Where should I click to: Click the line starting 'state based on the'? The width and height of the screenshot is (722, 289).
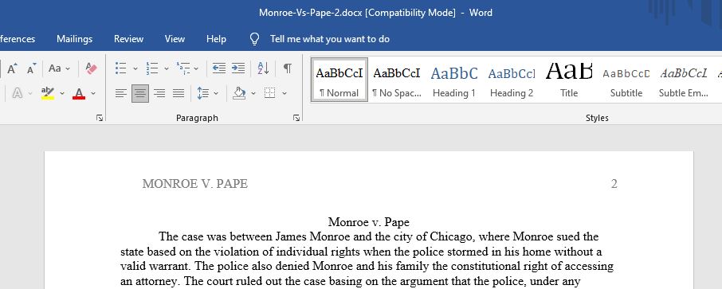(362, 252)
